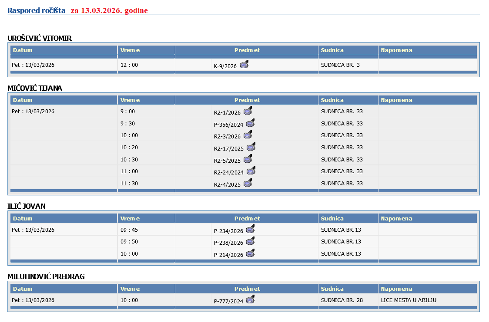The height and width of the screenshot is (322, 489).
Task: Click Datum header in Urošević Vitomir table
Action: pos(23,50)
